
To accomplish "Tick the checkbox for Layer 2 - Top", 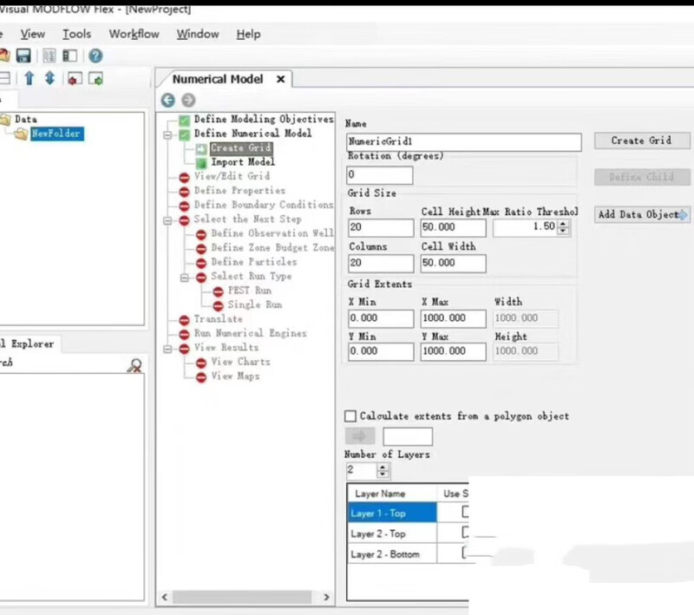I will (467, 533).
